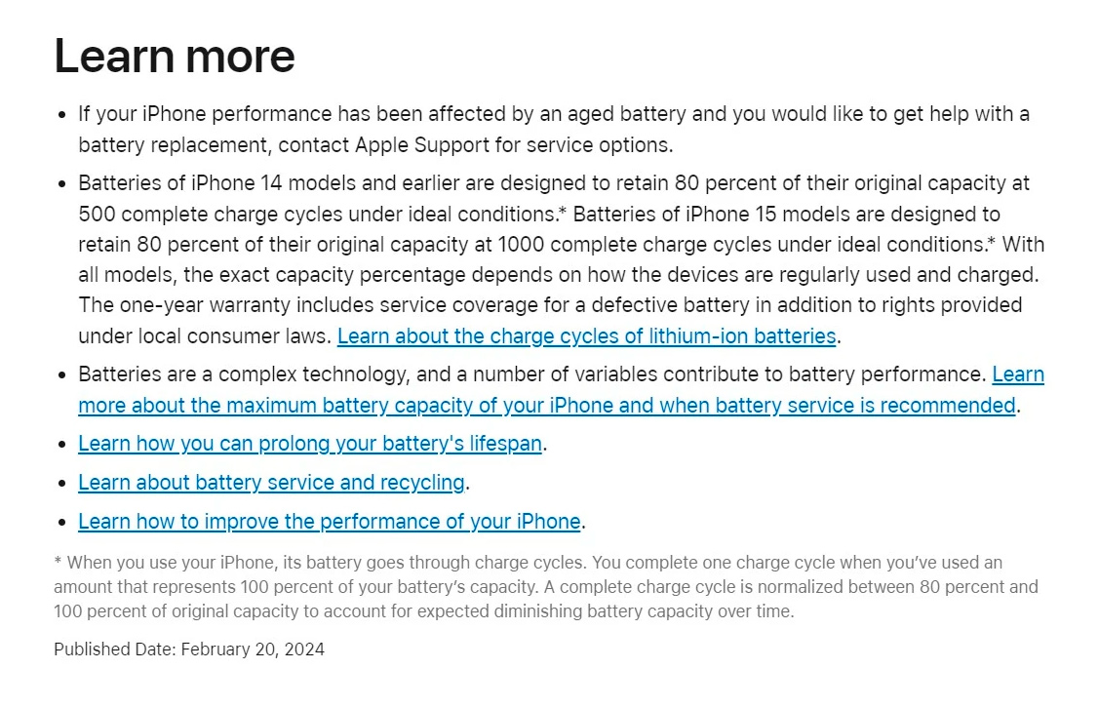This screenshot has width=1099, height=708.
Task: Follow the improve iPhone performance link
Action: 330,522
